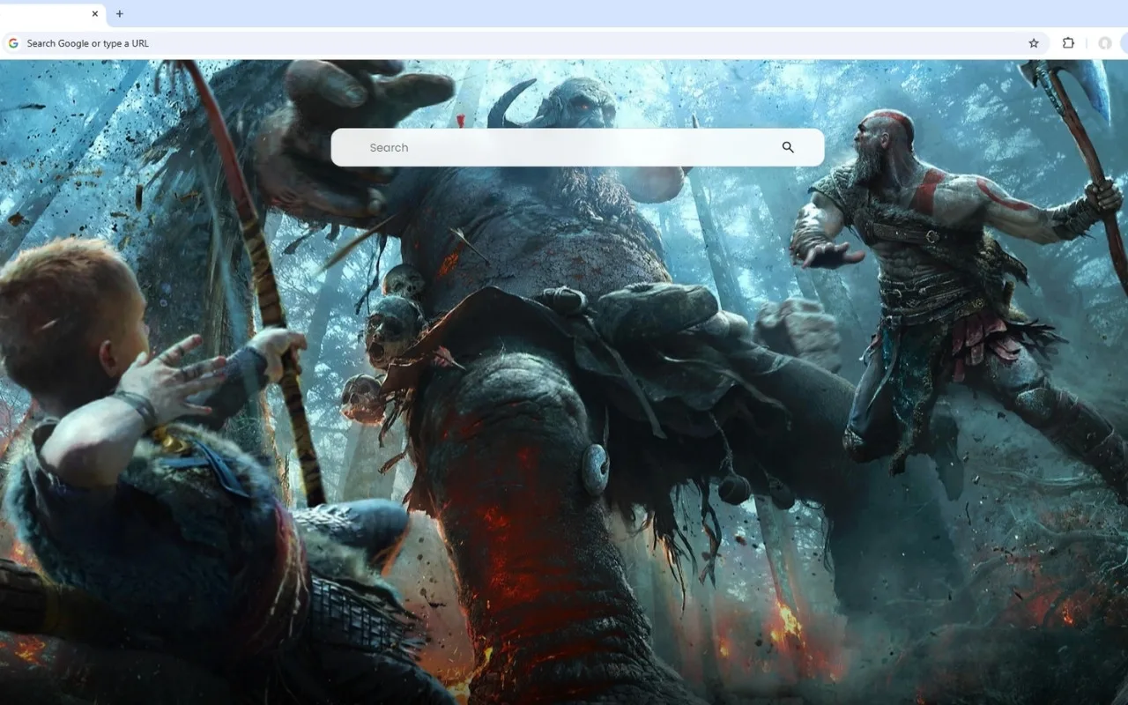This screenshot has height=705, width=1128.
Task: Bookmark this page with the star icon
Action: click(1034, 43)
